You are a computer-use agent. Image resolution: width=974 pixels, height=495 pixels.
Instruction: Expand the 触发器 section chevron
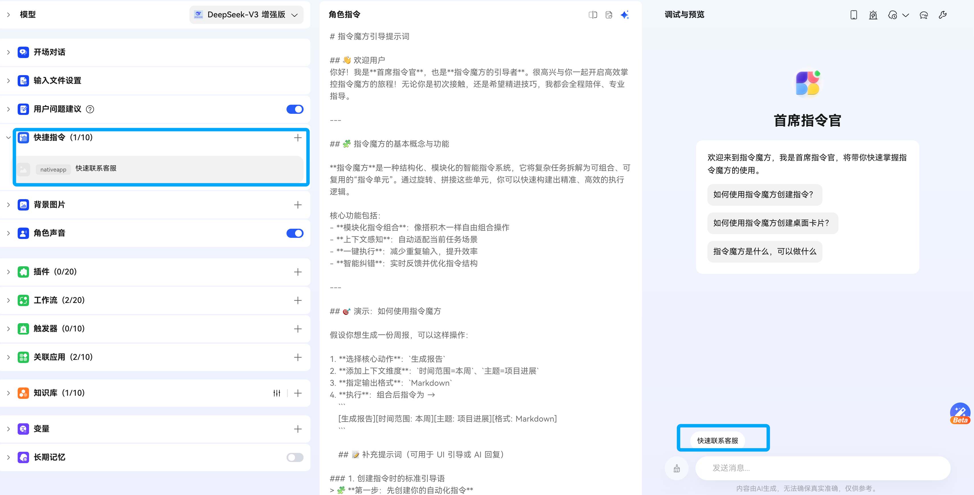(x=8, y=329)
